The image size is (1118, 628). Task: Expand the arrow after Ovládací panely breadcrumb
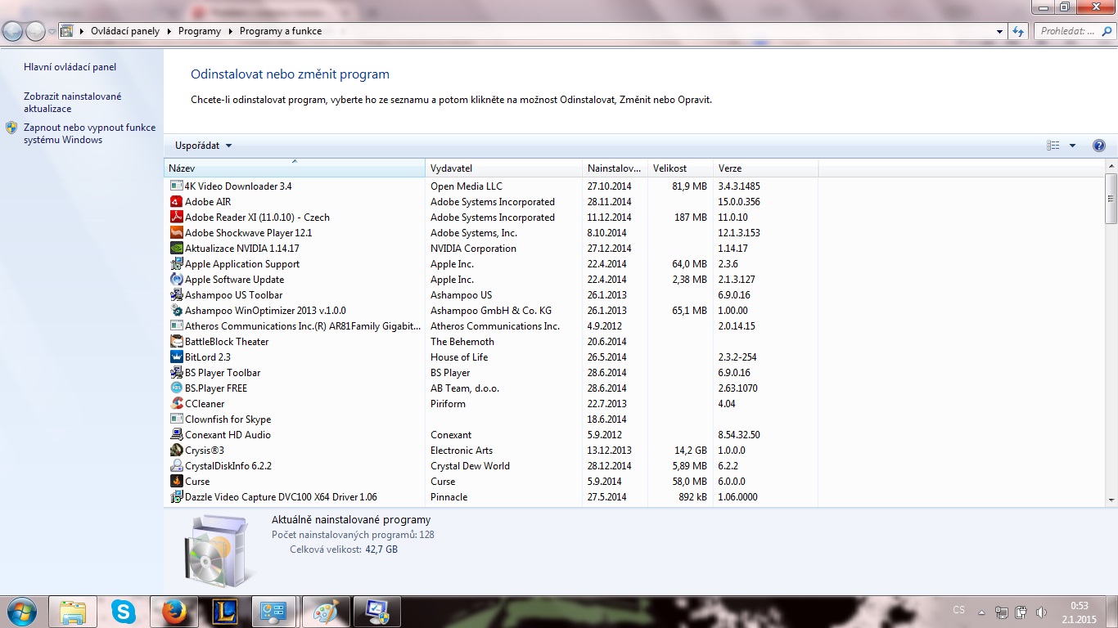(x=169, y=31)
